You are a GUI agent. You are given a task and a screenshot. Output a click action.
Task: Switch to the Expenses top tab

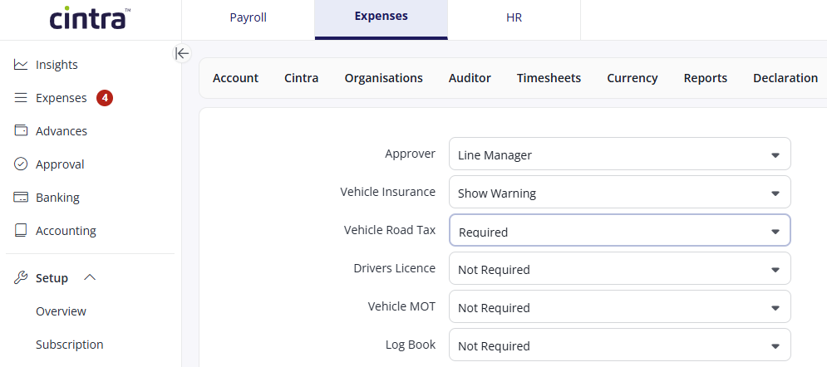coord(381,18)
